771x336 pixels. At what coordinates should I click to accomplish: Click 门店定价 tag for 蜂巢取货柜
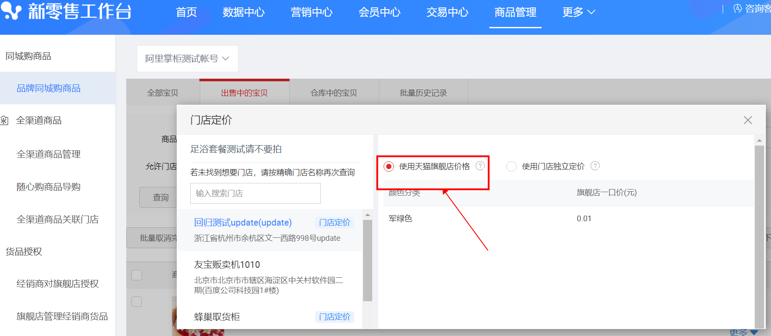[x=334, y=317]
